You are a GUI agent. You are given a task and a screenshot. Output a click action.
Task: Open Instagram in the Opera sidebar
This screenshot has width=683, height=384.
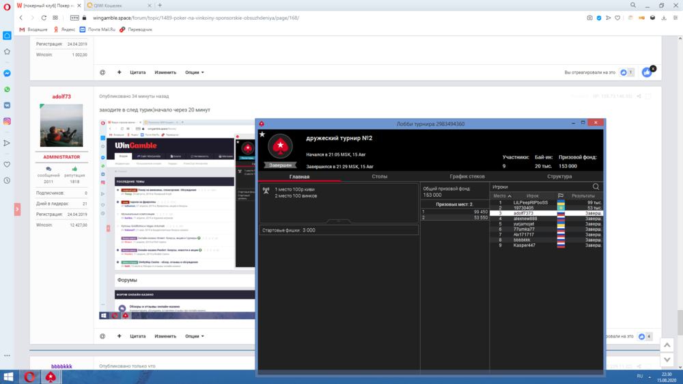click(7, 121)
